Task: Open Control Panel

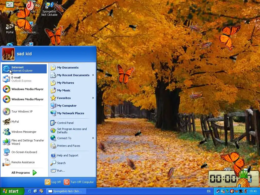Action: coord(72,123)
